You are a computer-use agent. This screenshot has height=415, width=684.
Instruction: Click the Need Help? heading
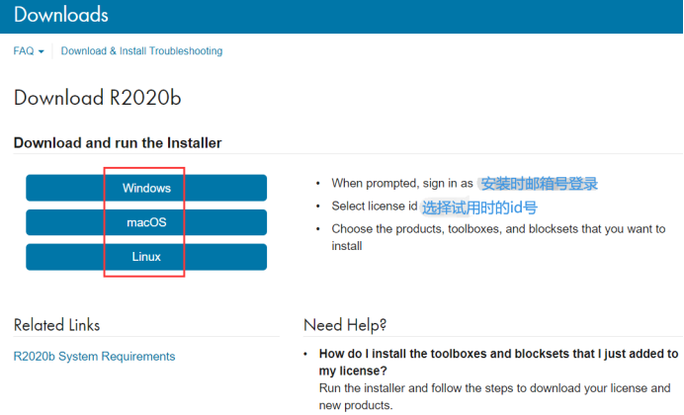(345, 325)
